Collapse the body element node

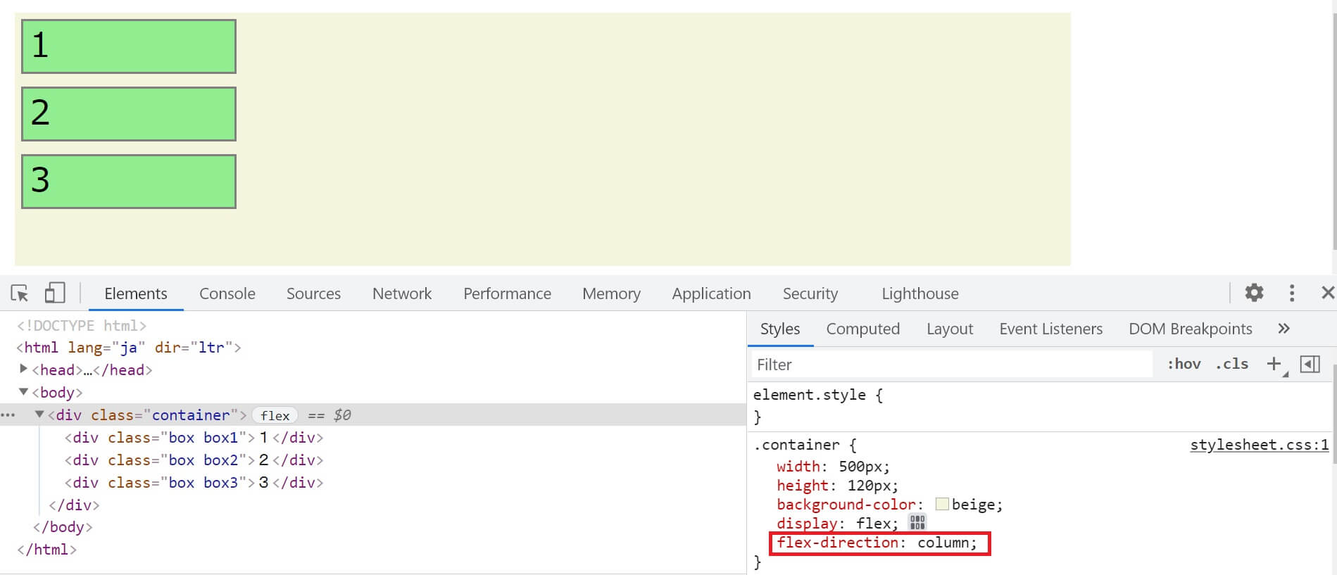pyautogui.click(x=23, y=392)
